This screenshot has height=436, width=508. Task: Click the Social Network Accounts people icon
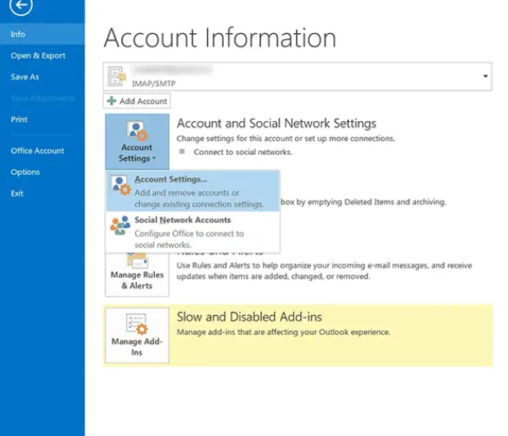(120, 225)
